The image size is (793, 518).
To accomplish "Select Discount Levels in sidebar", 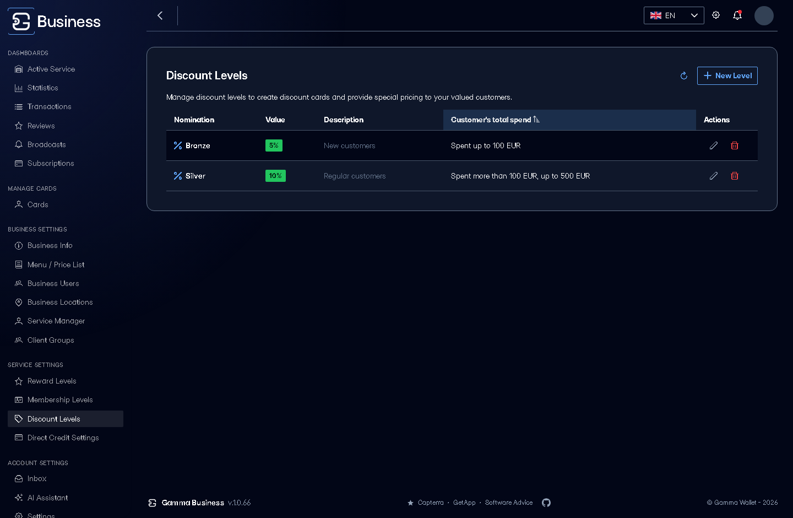I will click(66, 419).
